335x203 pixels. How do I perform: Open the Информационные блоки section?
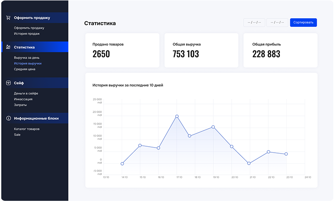(x=36, y=118)
